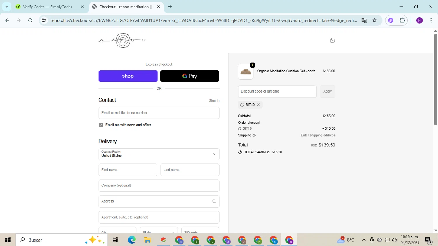Show hidden system tray icons

pyautogui.click(x=364, y=240)
